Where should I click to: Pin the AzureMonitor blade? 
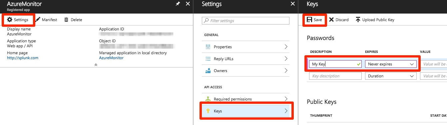(178, 4)
